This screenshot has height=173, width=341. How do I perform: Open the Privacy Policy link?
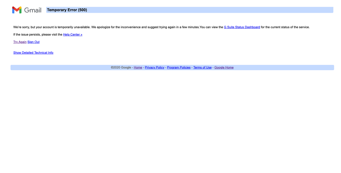coord(155,67)
